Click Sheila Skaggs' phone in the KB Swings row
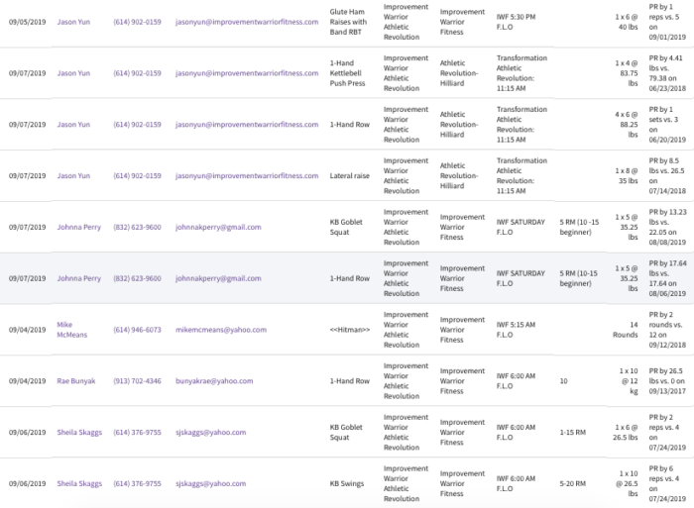Viewport: 694px width, 508px height. 137,483
